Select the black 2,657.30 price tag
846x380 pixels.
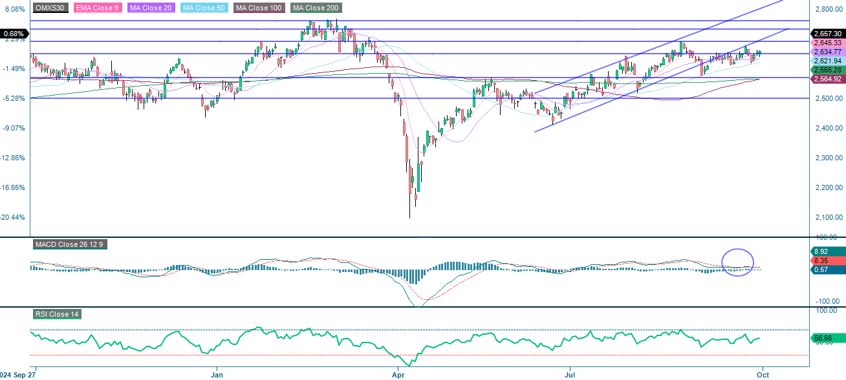point(827,33)
